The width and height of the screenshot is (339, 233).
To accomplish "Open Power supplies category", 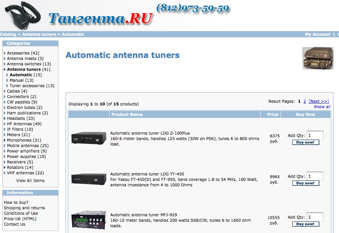I will coord(26,157).
